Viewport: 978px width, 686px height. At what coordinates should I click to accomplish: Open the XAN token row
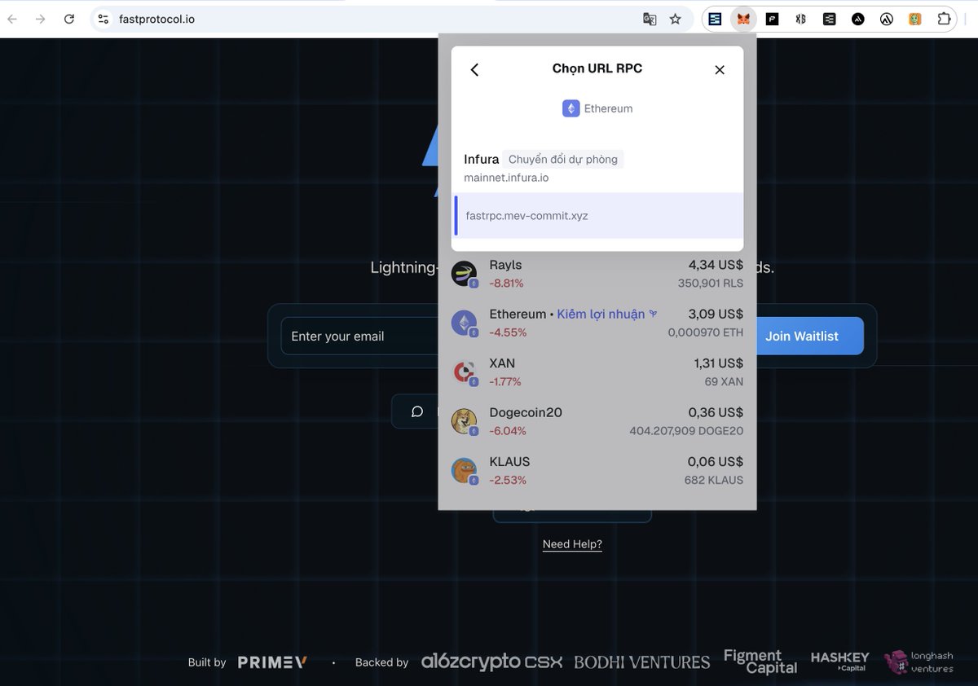pyautogui.click(x=597, y=372)
